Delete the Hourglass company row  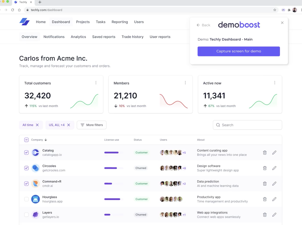coord(265,199)
